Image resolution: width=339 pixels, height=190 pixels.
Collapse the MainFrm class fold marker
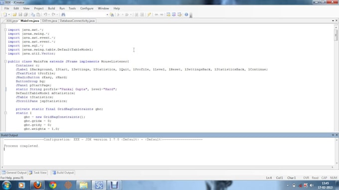pyautogui.click(x=5, y=62)
